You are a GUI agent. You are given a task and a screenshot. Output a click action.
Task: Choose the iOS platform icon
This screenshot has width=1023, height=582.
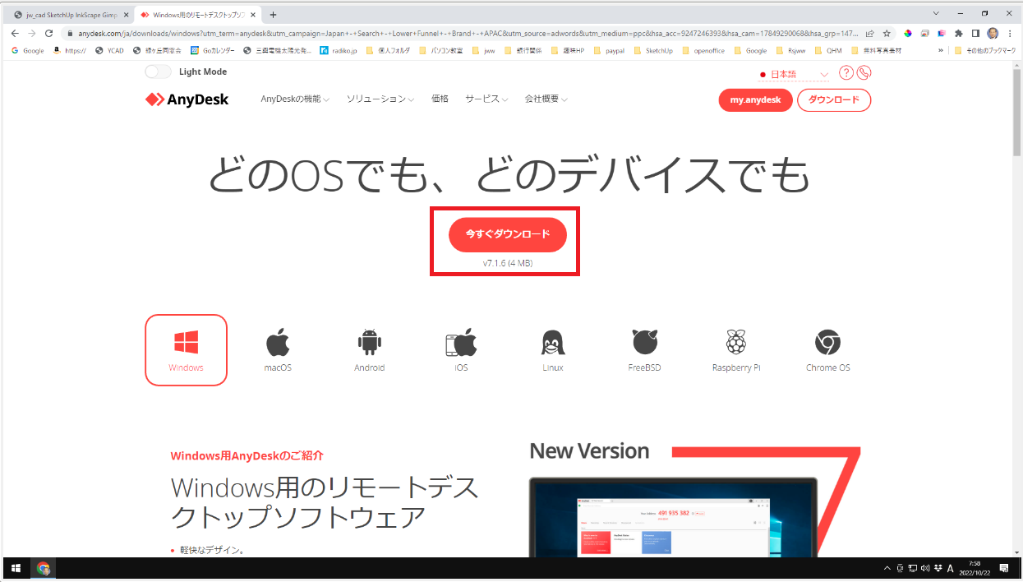461,341
